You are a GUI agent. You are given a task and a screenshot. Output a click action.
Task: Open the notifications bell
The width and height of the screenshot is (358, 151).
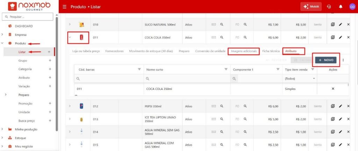pos(340,7)
